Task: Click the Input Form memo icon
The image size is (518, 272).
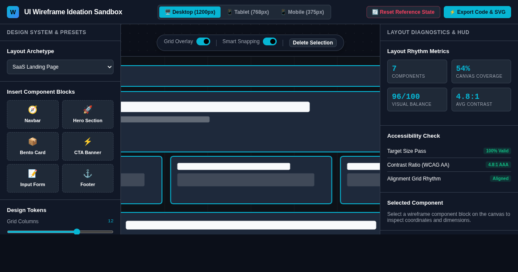Action: click(33, 174)
